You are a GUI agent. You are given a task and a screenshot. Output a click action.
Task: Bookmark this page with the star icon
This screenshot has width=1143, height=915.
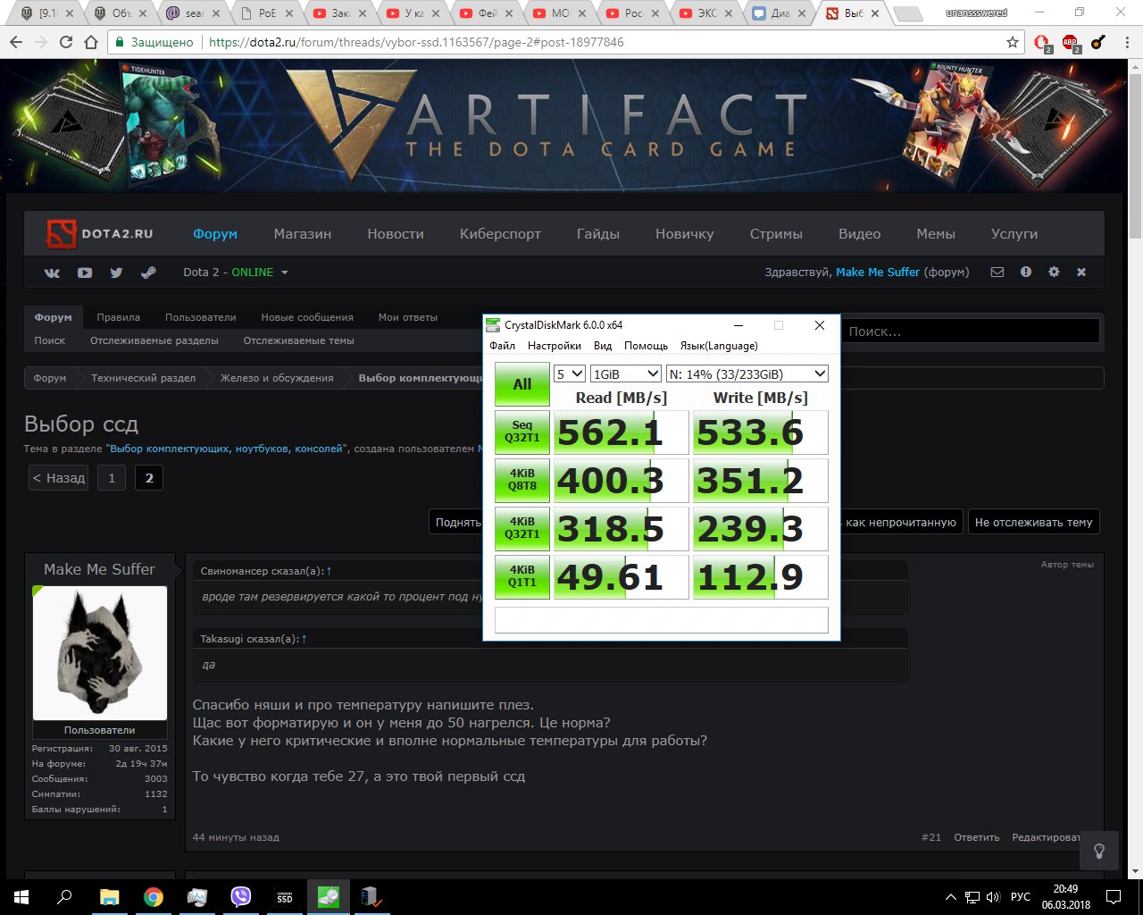[1012, 42]
